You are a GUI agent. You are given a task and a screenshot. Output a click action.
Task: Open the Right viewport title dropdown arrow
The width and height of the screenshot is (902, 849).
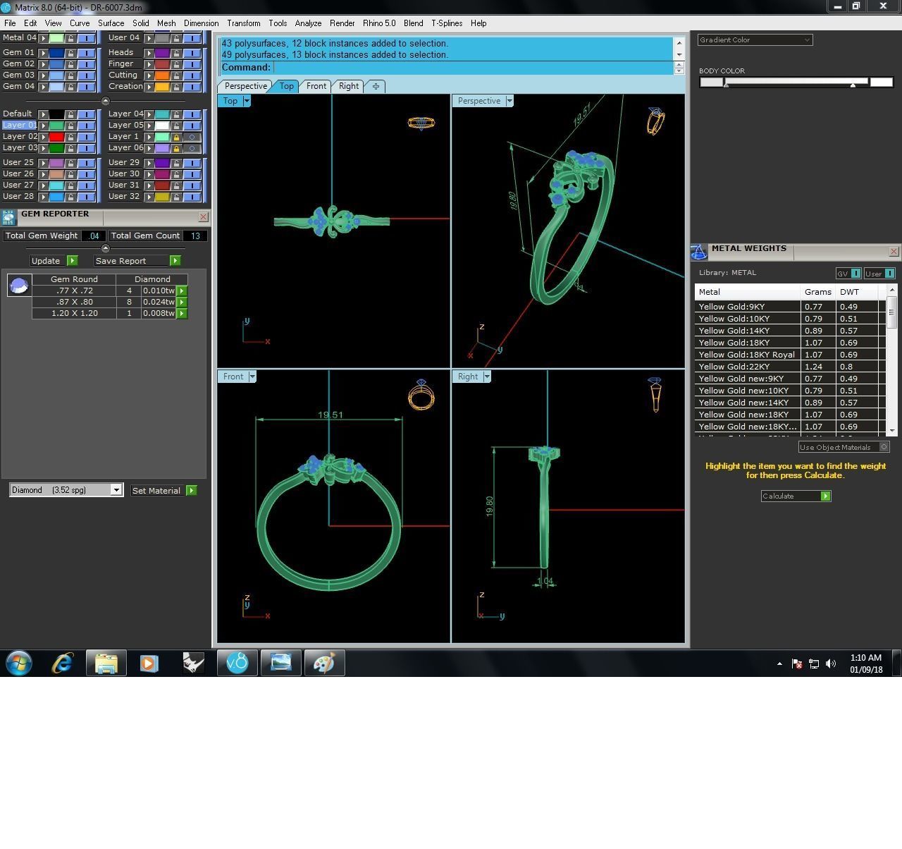pyautogui.click(x=487, y=377)
